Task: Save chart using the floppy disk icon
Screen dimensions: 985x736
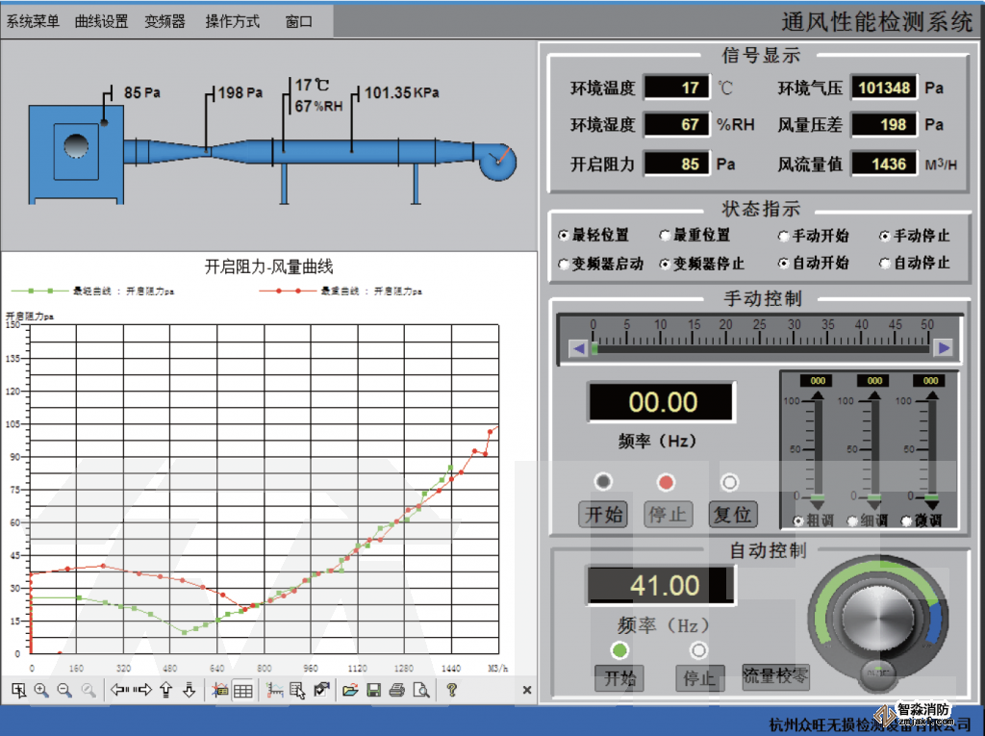Action: [x=373, y=690]
